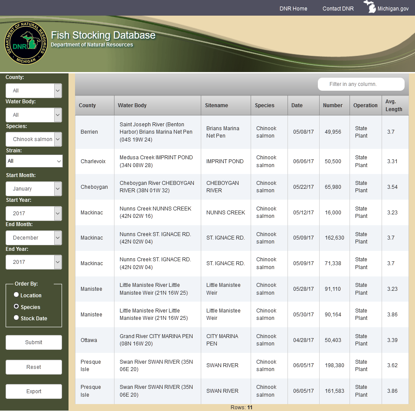415x411 pixels.
Task: Click the filter in any column field
Action: (361, 84)
